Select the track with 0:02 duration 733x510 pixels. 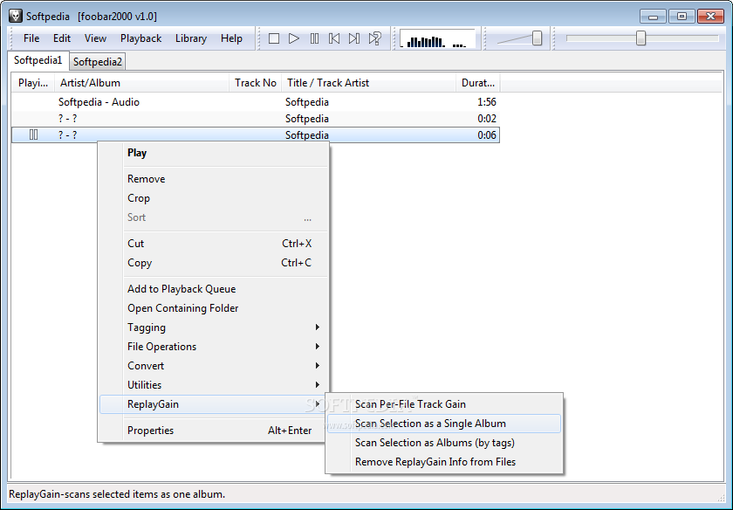255,119
